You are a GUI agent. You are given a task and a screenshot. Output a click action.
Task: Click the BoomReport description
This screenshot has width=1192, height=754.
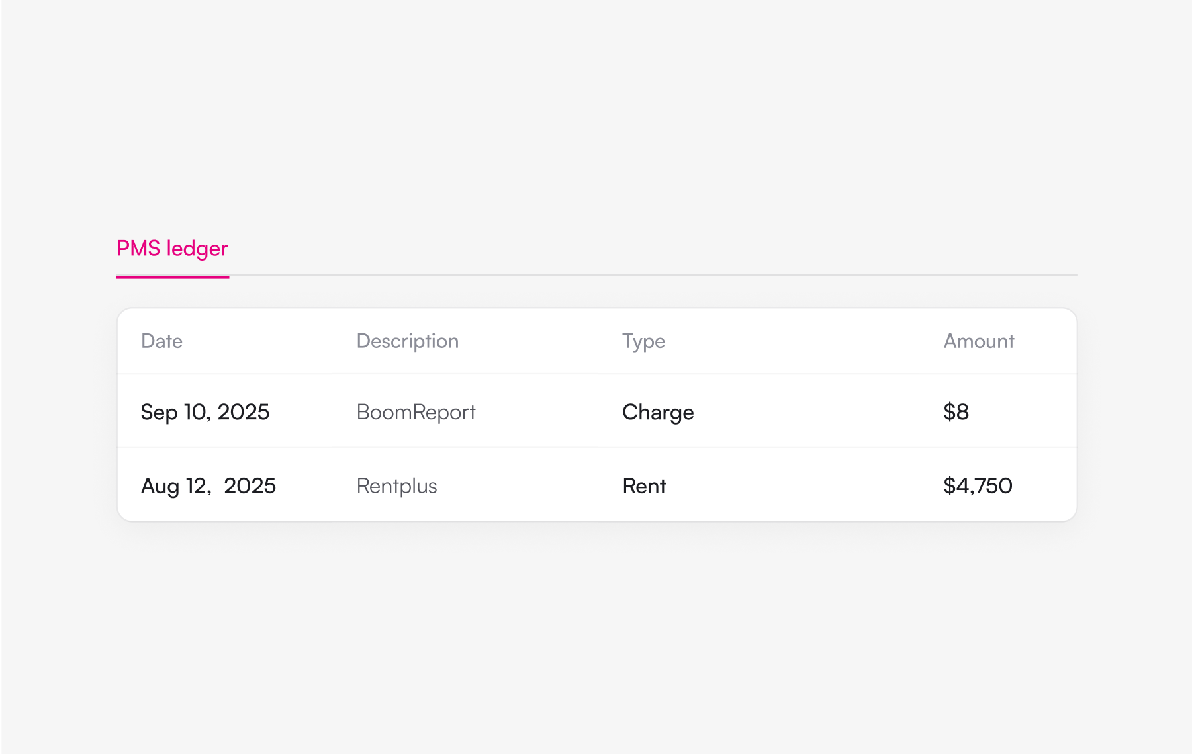tap(416, 412)
